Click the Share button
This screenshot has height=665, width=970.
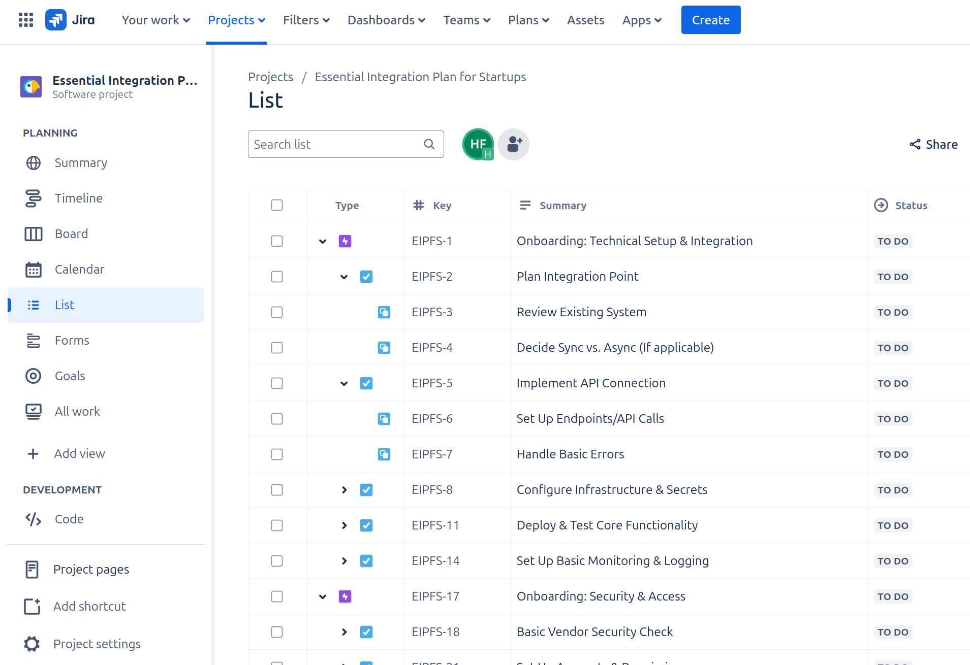coord(933,144)
